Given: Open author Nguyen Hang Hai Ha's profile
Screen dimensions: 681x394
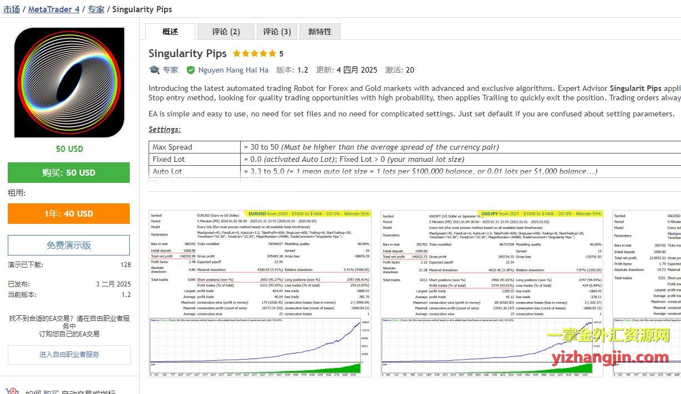Looking at the screenshot, I should click(233, 70).
